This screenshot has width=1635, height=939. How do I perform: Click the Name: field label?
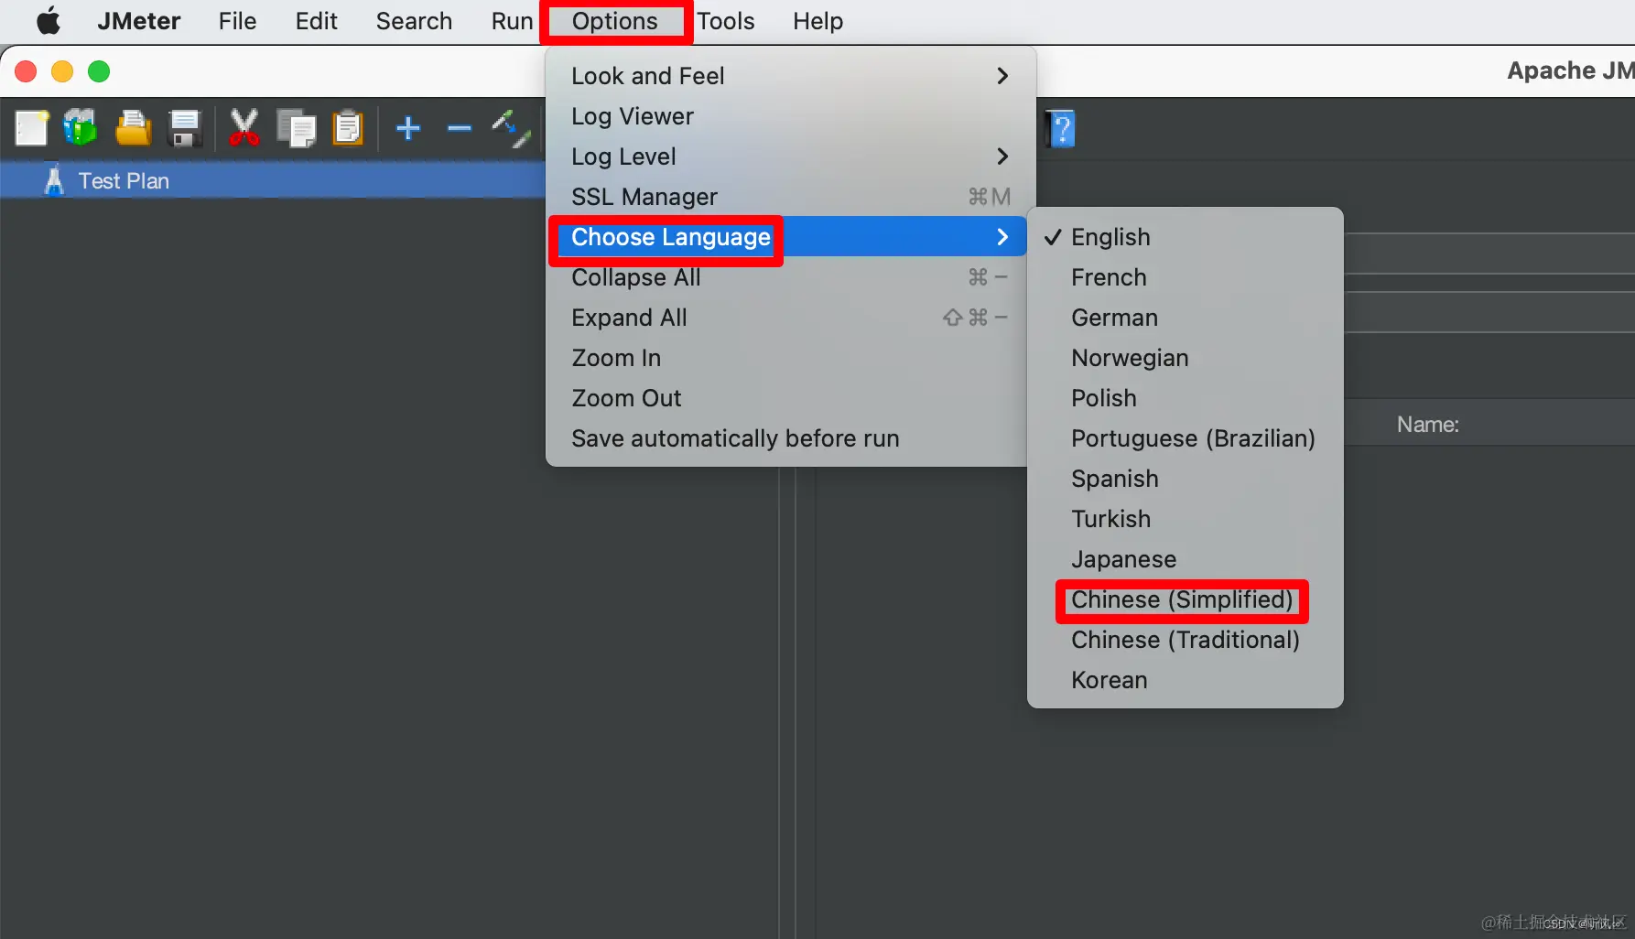coord(1427,425)
